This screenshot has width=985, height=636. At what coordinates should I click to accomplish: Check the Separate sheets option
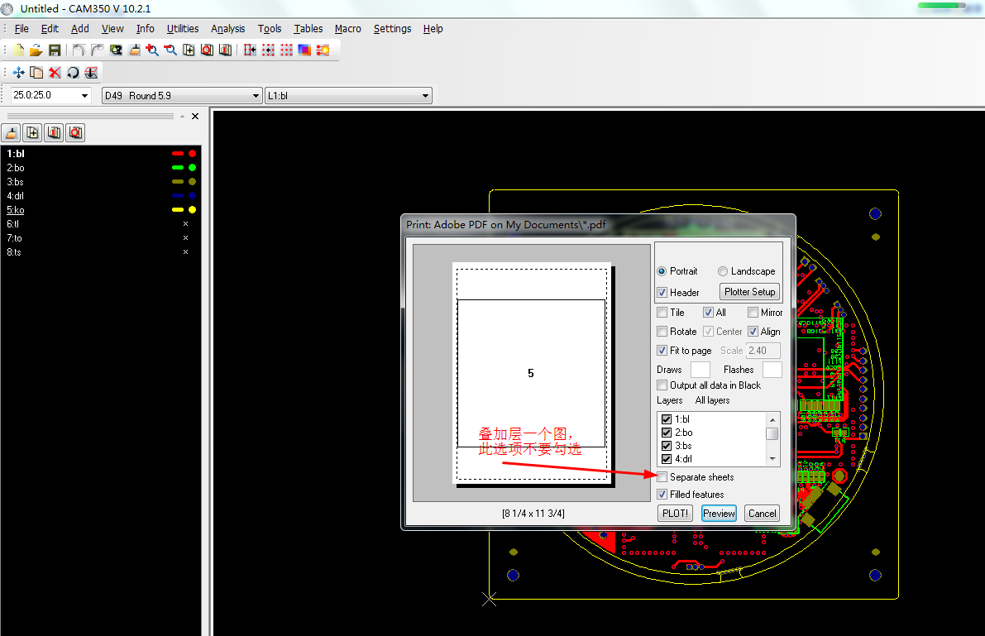662,477
